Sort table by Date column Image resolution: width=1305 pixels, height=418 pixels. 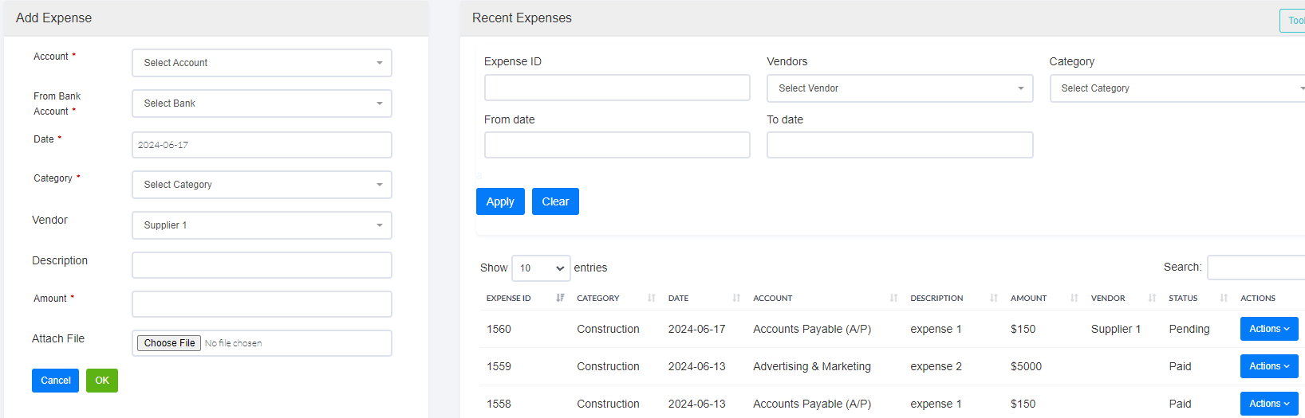(679, 299)
